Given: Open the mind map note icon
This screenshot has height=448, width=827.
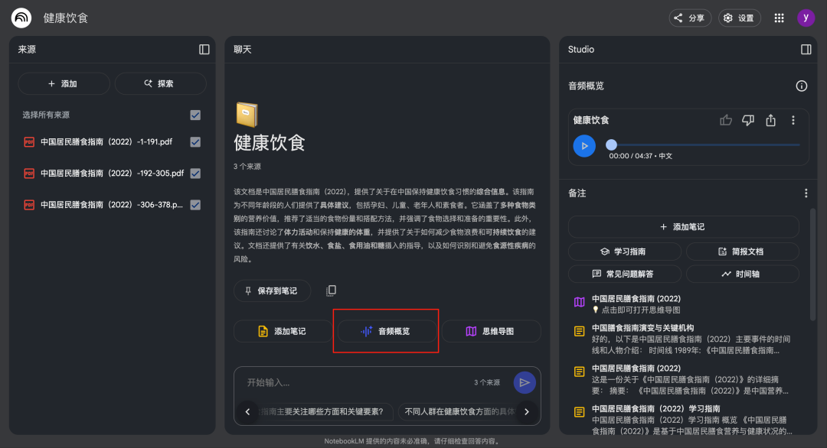Looking at the screenshot, I should [579, 302].
